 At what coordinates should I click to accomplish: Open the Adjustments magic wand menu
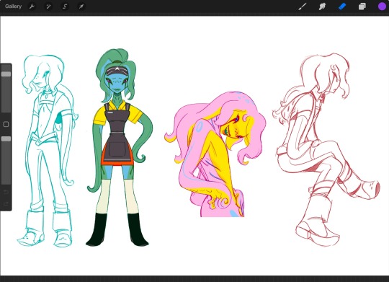point(48,6)
